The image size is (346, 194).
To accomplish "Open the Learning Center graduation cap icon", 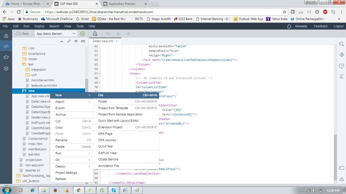I will coord(6,57).
